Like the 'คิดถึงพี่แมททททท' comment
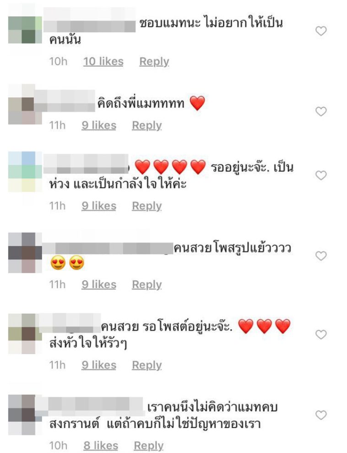The height and width of the screenshot is (453, 347). click(x=321, y=111)
